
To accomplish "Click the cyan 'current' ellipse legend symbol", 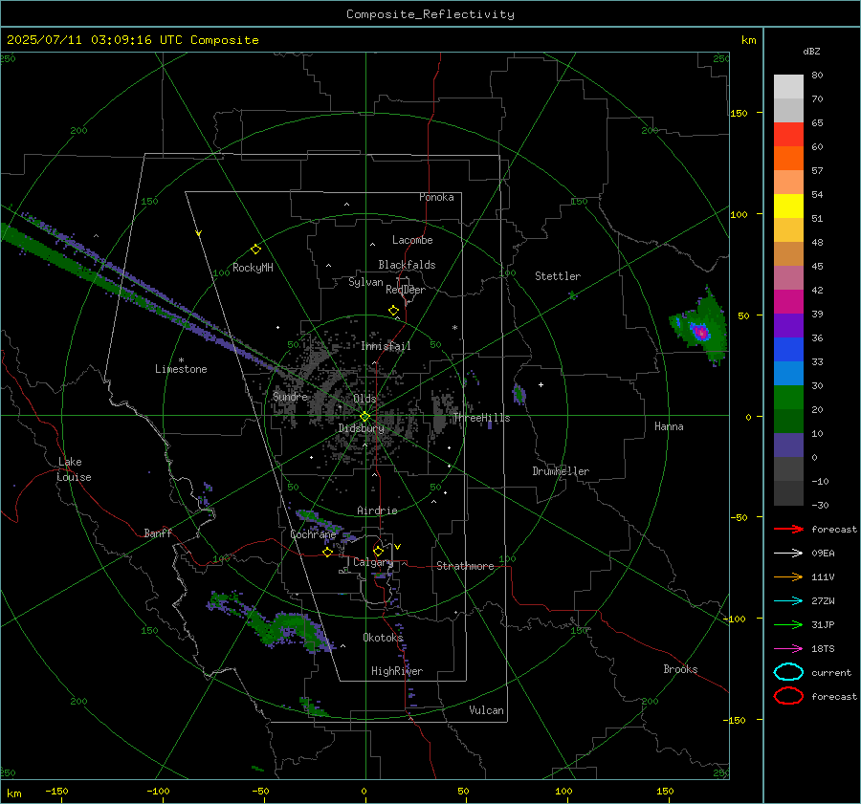I will pyautogui.click(x=788, y=672).
